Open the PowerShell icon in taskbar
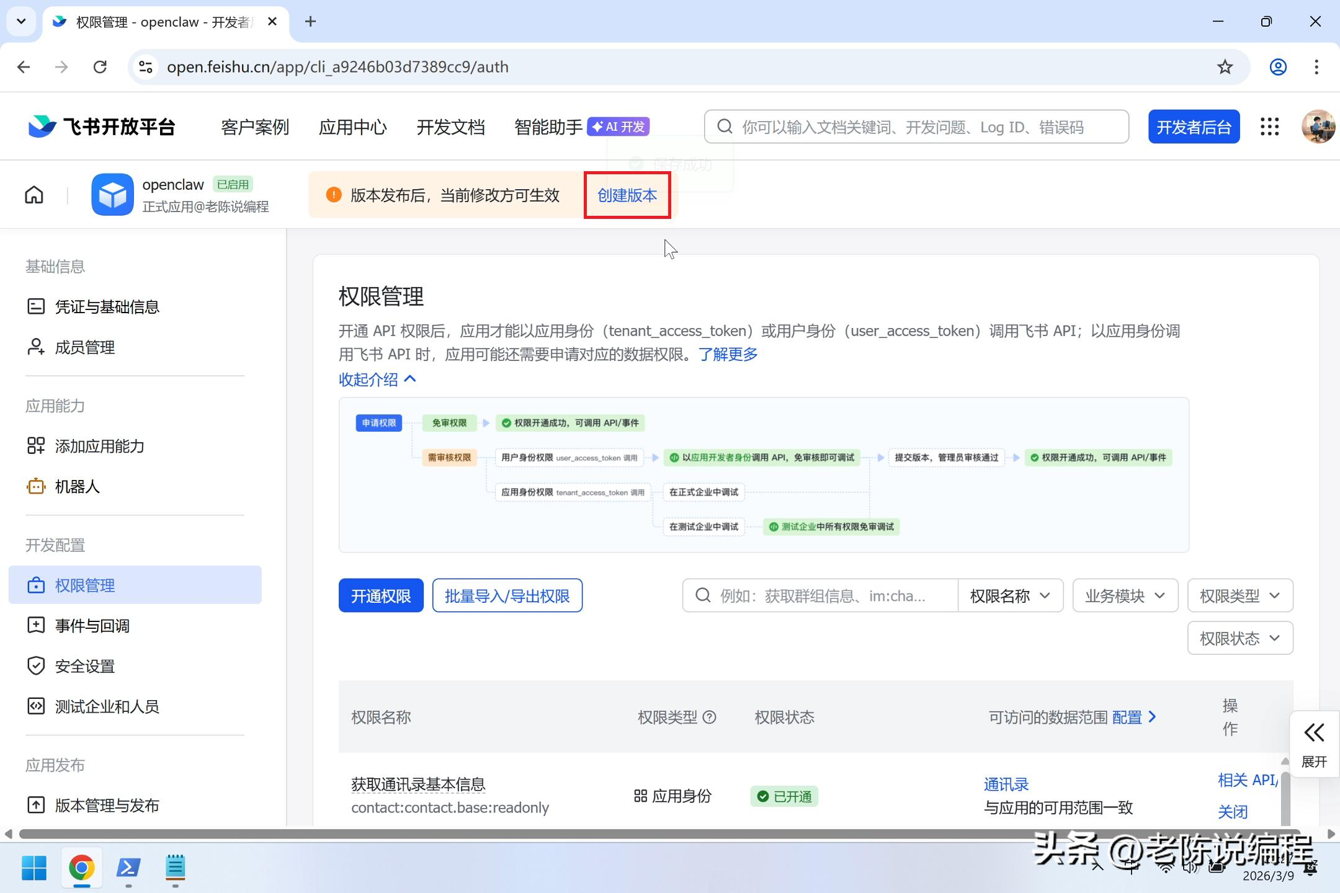This screenshot has height=893, width=1340. click(x=128, y=868)
